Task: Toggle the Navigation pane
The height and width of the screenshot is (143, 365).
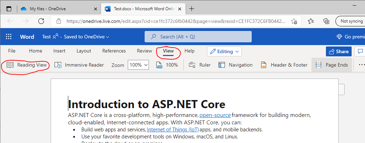Action: tap(235, 65)
